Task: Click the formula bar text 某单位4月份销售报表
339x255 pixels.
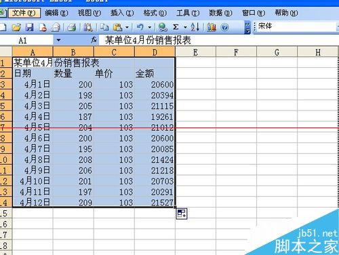Action: [x=148, y=41]
